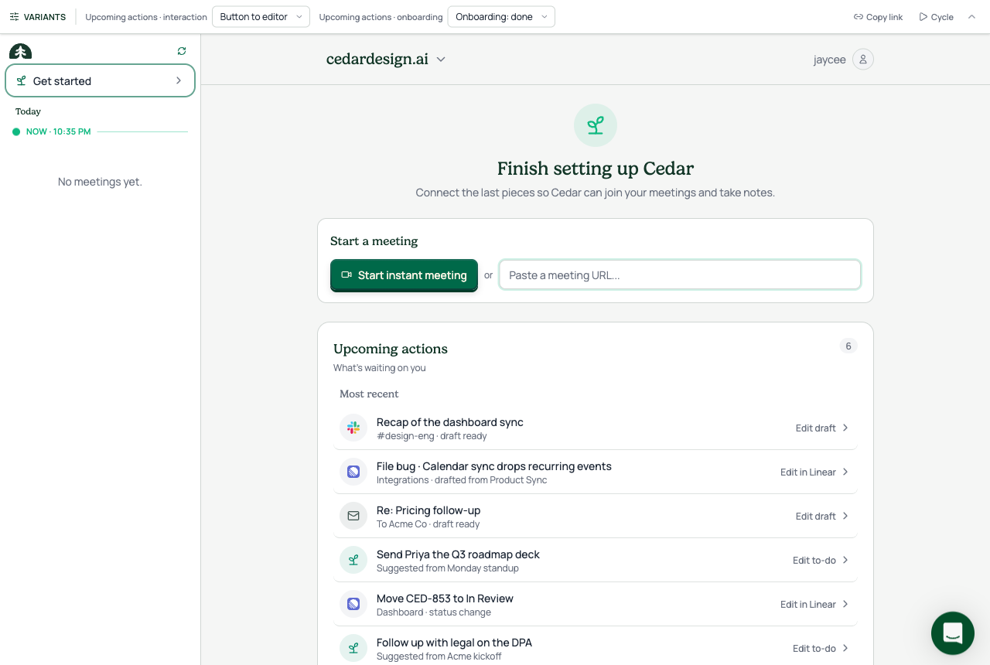Open the Get started sidebar item
990x665 pixels.
click(100, 80)
